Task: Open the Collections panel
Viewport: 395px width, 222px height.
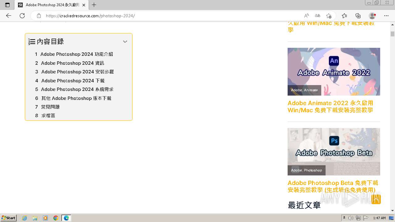Action: pyautogui.click(x=358, y=16)
